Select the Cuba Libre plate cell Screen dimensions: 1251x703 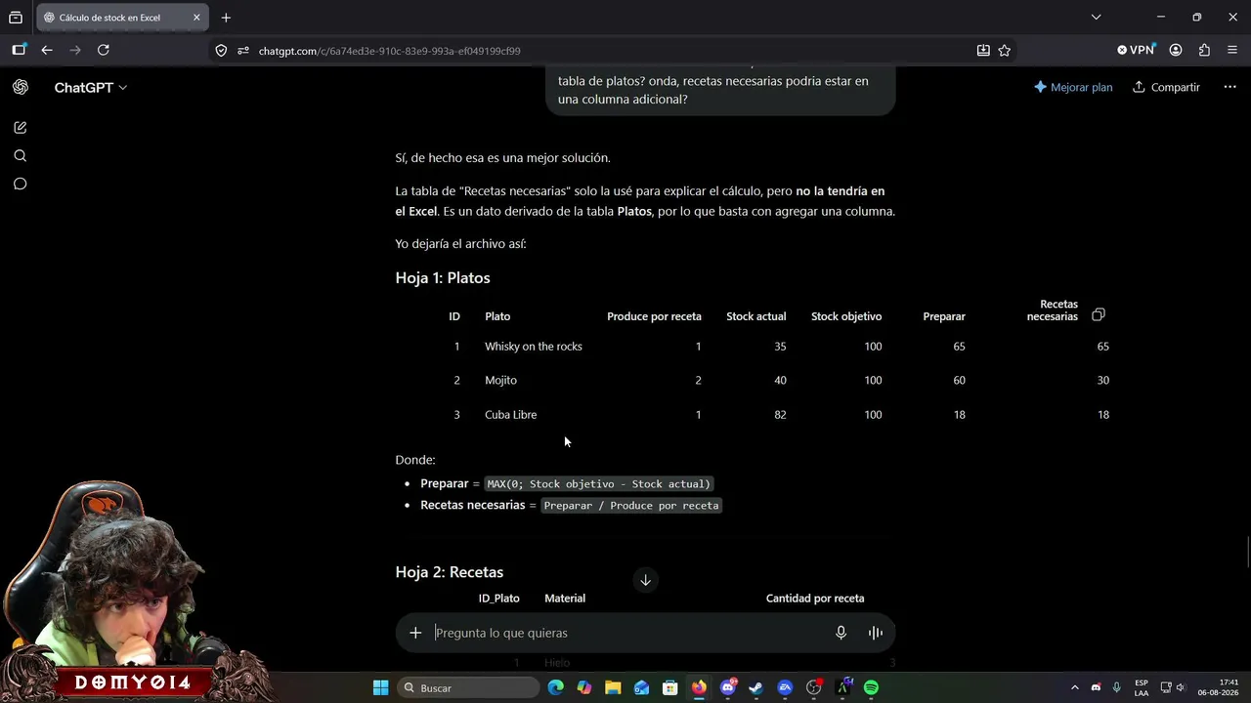click(x=510, y=415)
